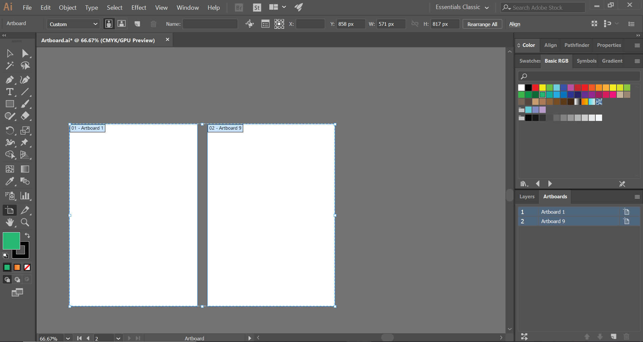Toggle Move/Copy Artwork with Artboard
Image resolution: width=643 pixels, height=342 pixels.
tap(250, 24)
